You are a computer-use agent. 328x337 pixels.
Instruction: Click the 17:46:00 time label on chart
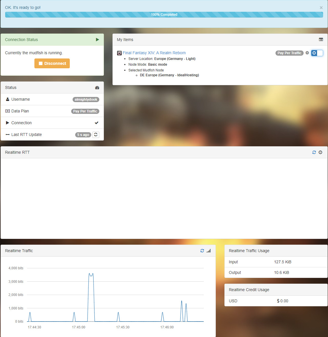point(167,327)
